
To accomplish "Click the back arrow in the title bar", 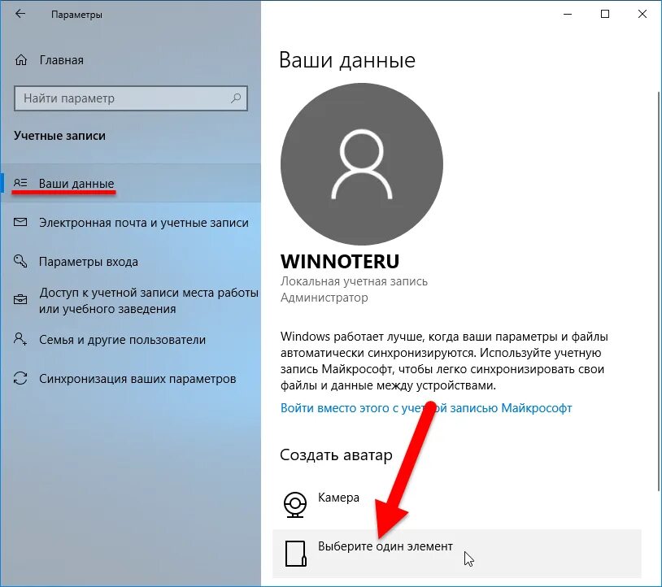I will tap(20, 14).
